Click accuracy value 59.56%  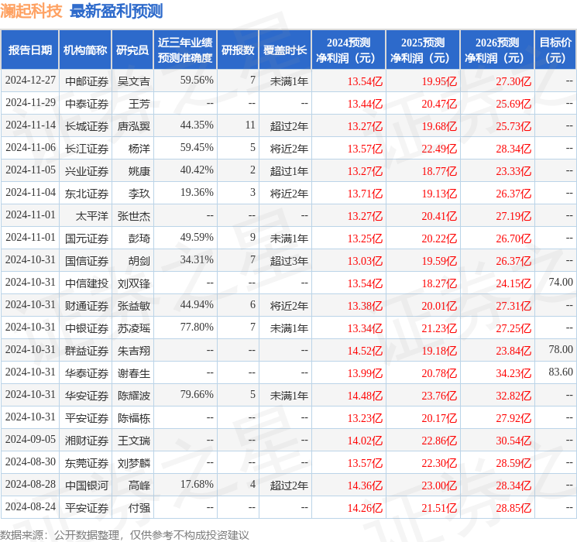[x=197, y=81]
